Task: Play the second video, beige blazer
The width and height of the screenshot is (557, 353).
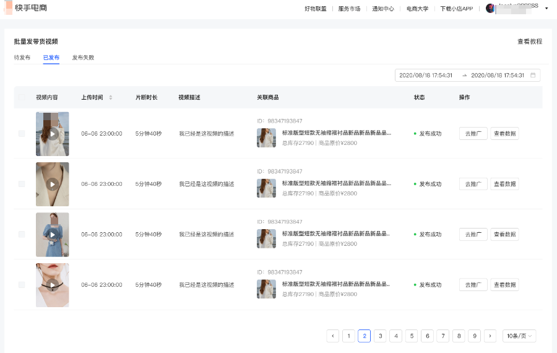Action: coord(52,185)
